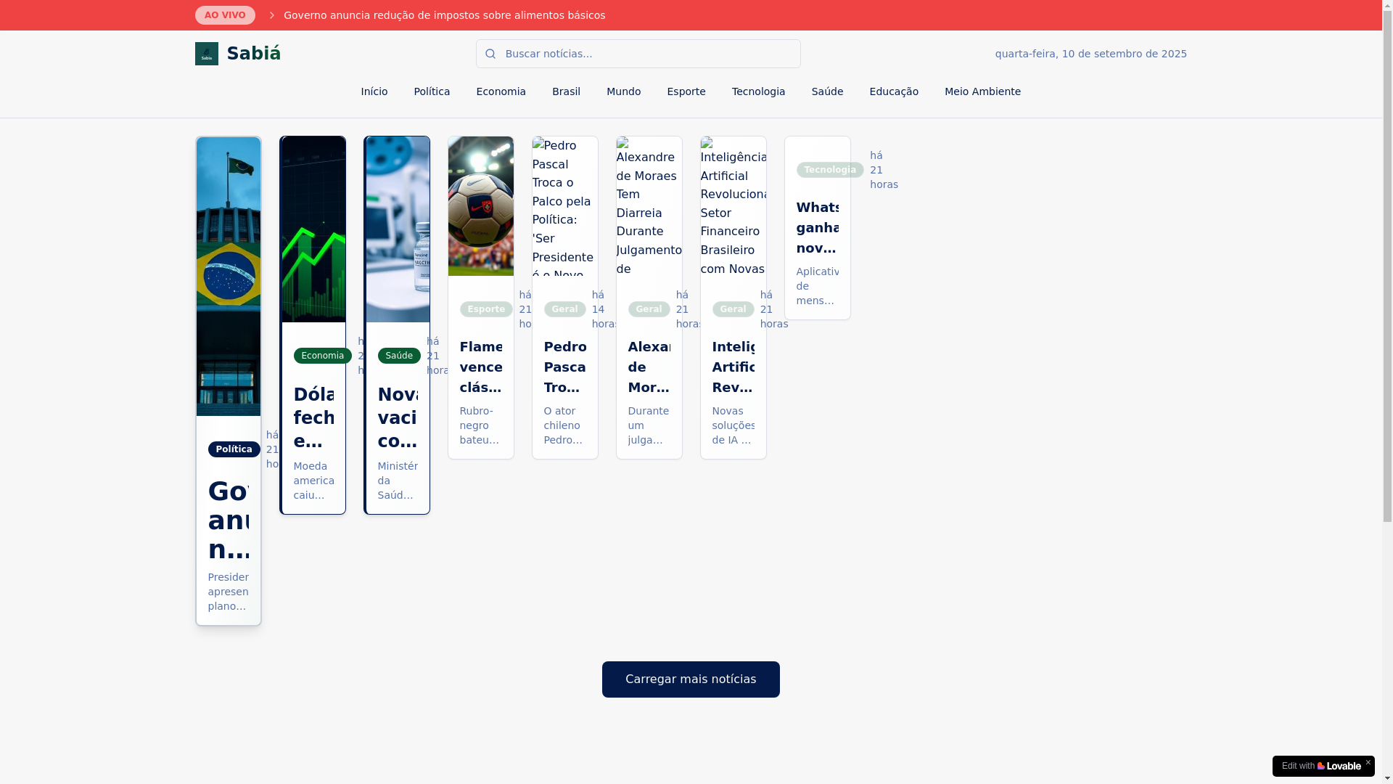Image resolution: width=1393 pixels, height=784 pixels.
Task: Click 'Durante um julga' summary text
Action: [x=649, y=425]
